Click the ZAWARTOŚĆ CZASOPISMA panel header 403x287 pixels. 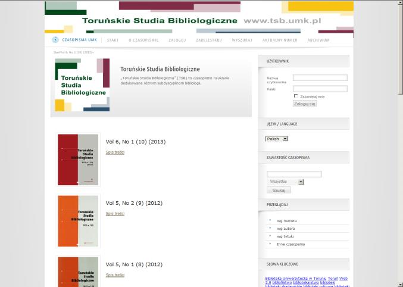click(x=304, y=158)
